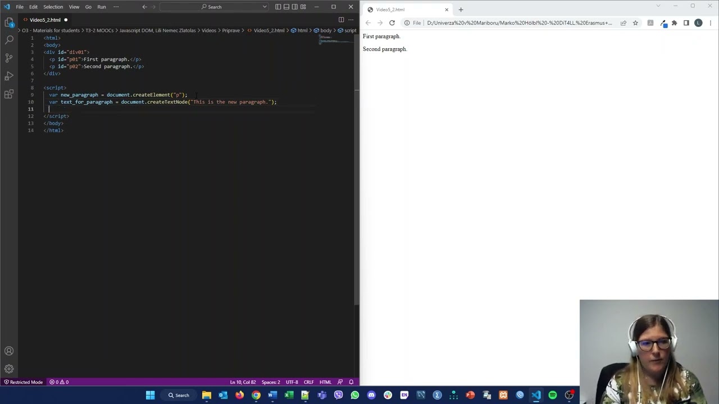719x404 pixels.
Task: Open the Chrome three-dot menu
Action: click(711, 23)
